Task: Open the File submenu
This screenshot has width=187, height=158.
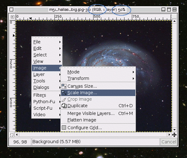Action: coord(37,42)
